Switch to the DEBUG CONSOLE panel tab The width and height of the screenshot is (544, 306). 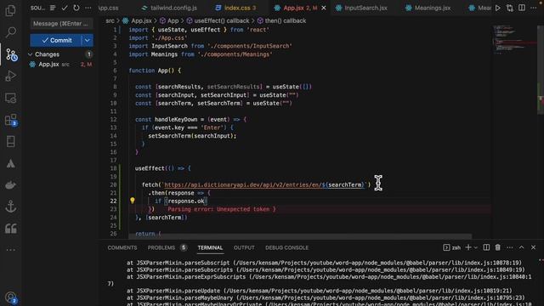(286, 247)
